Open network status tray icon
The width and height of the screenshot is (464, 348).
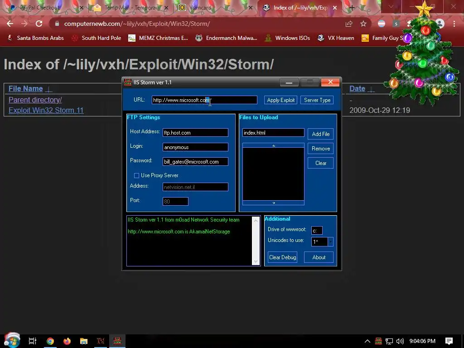(389, 341)
